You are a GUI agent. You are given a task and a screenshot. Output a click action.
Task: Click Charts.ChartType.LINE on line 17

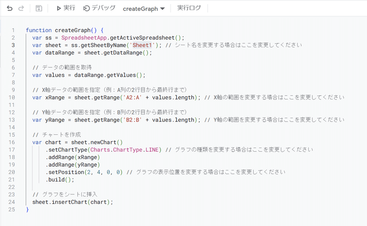coord(124,150)
